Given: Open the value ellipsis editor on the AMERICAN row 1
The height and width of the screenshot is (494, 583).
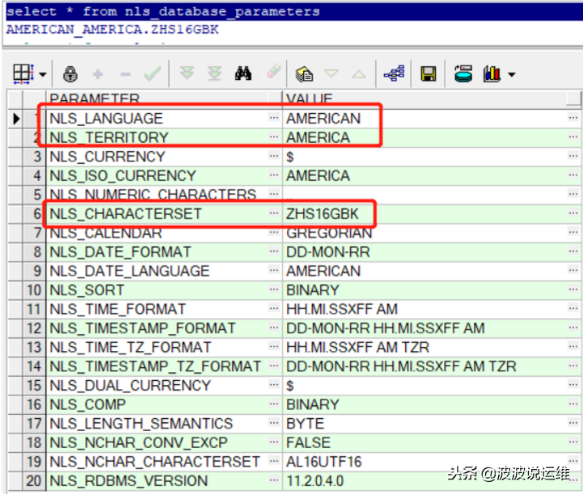Looking at the screenshot, I should pos(573,118).
